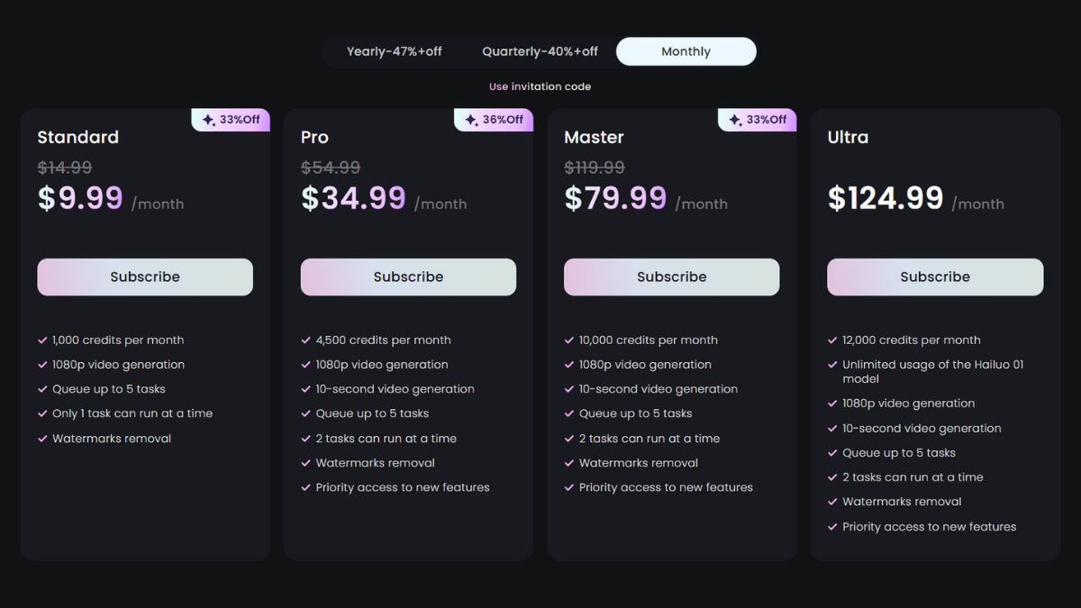
Task: Subscribe to the Ultra plan
Action: [935, 277]
